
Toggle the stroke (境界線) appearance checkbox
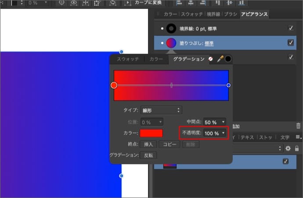[290, 28]
